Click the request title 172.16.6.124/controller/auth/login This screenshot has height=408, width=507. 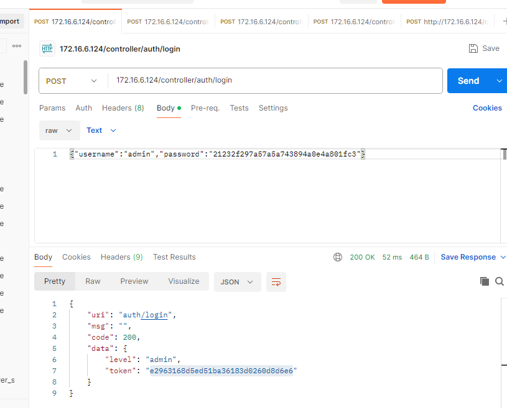pos(120,48)
